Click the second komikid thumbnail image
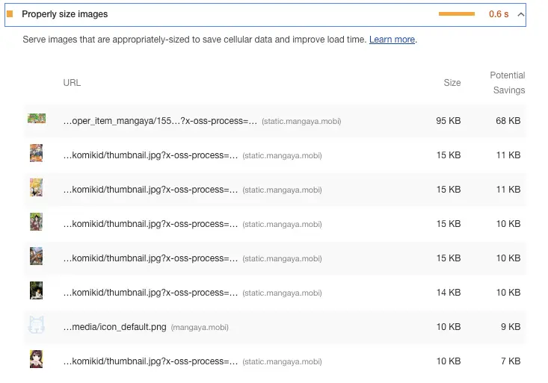 (37, 187)
